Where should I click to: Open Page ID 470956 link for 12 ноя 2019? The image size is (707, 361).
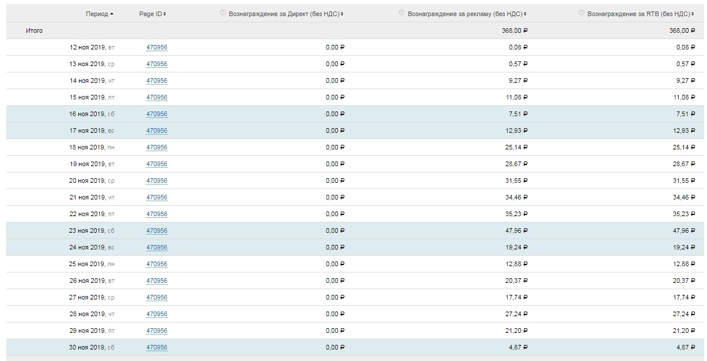click(157, 47)
